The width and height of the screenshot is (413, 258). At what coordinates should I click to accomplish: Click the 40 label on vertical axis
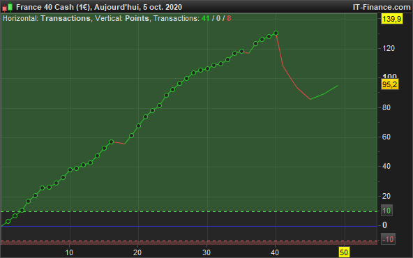tap(386, 167)
